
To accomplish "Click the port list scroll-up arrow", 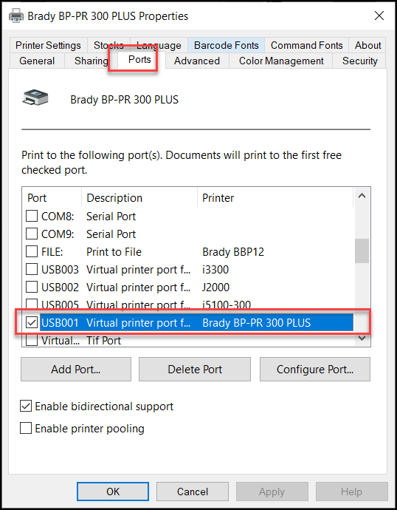I will (x=362, y=196).
